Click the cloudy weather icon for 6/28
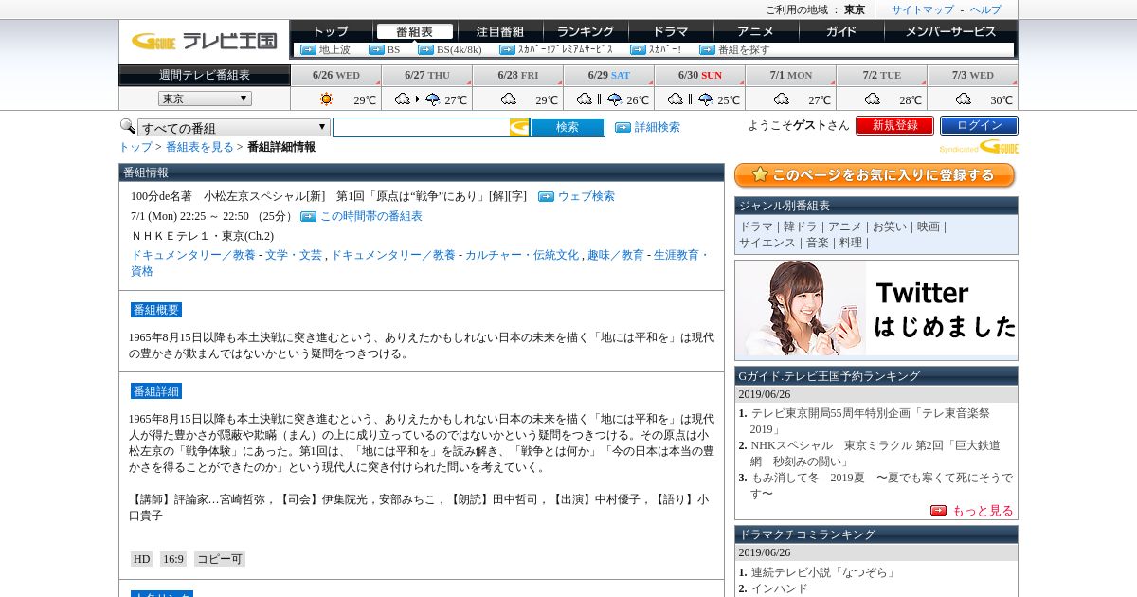 (x=509, y=99)
